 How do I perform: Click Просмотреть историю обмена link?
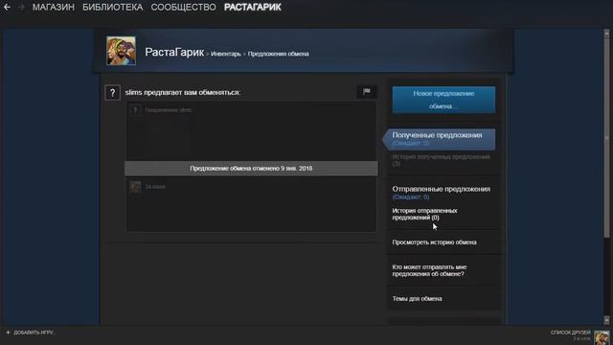tap(434, 242)
